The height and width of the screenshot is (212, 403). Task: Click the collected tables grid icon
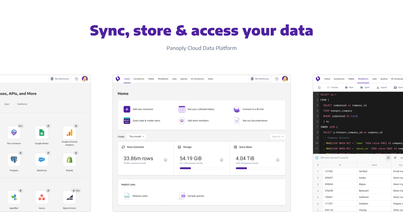(x=182, y=109)
